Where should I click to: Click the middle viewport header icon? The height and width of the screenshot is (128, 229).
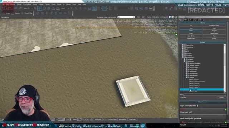tap(173, 17)
